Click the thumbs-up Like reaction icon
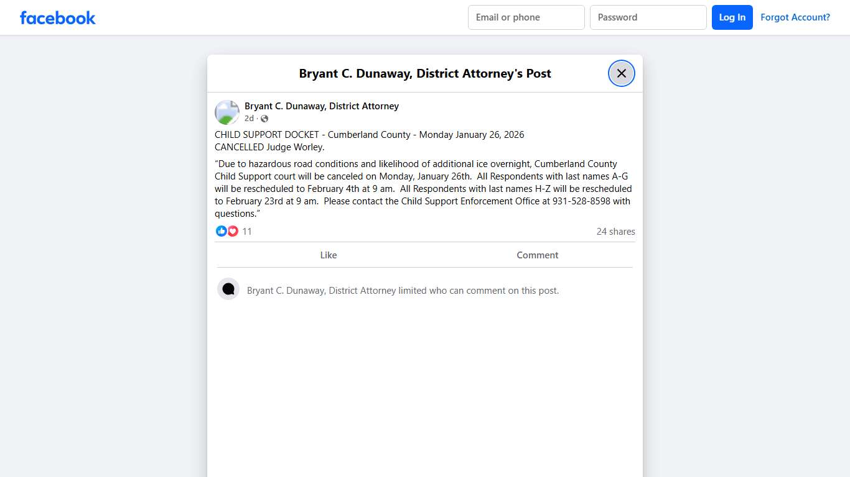This screenshot has height=477, width=850. 222,230
